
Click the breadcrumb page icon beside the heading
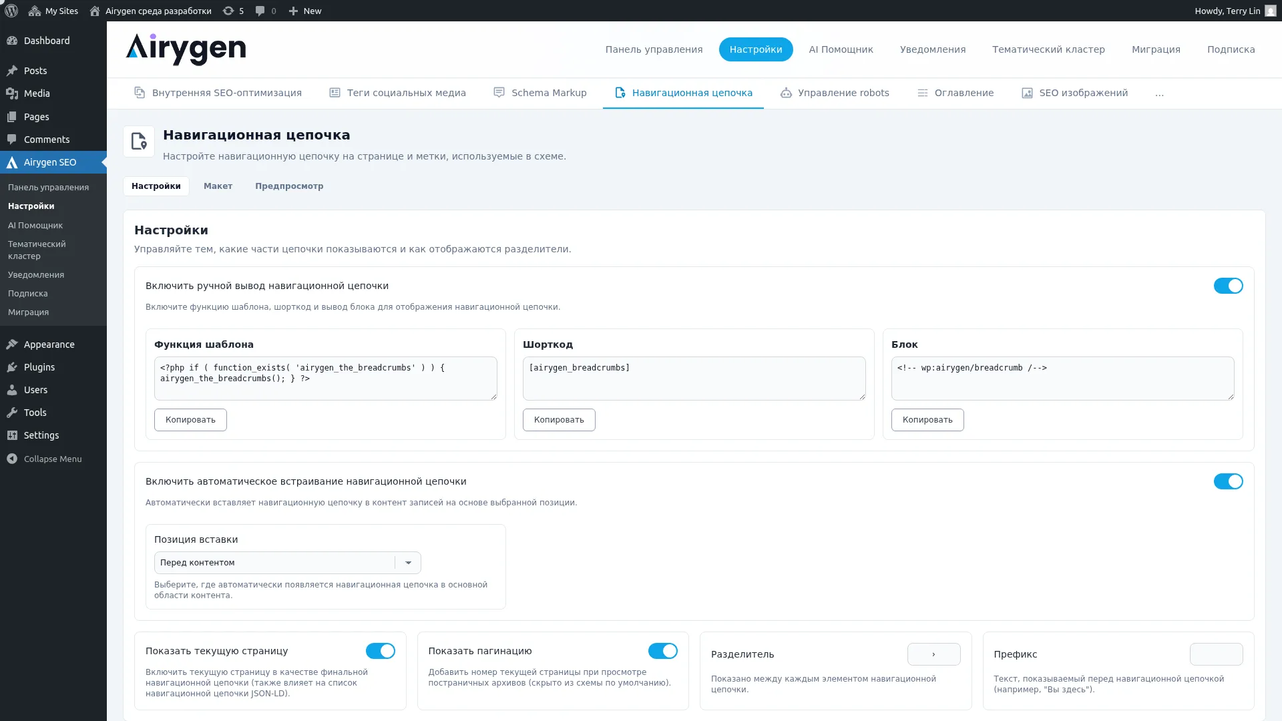(139, 142)
